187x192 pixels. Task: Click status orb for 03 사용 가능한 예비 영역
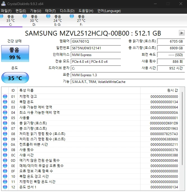[5, 107]
